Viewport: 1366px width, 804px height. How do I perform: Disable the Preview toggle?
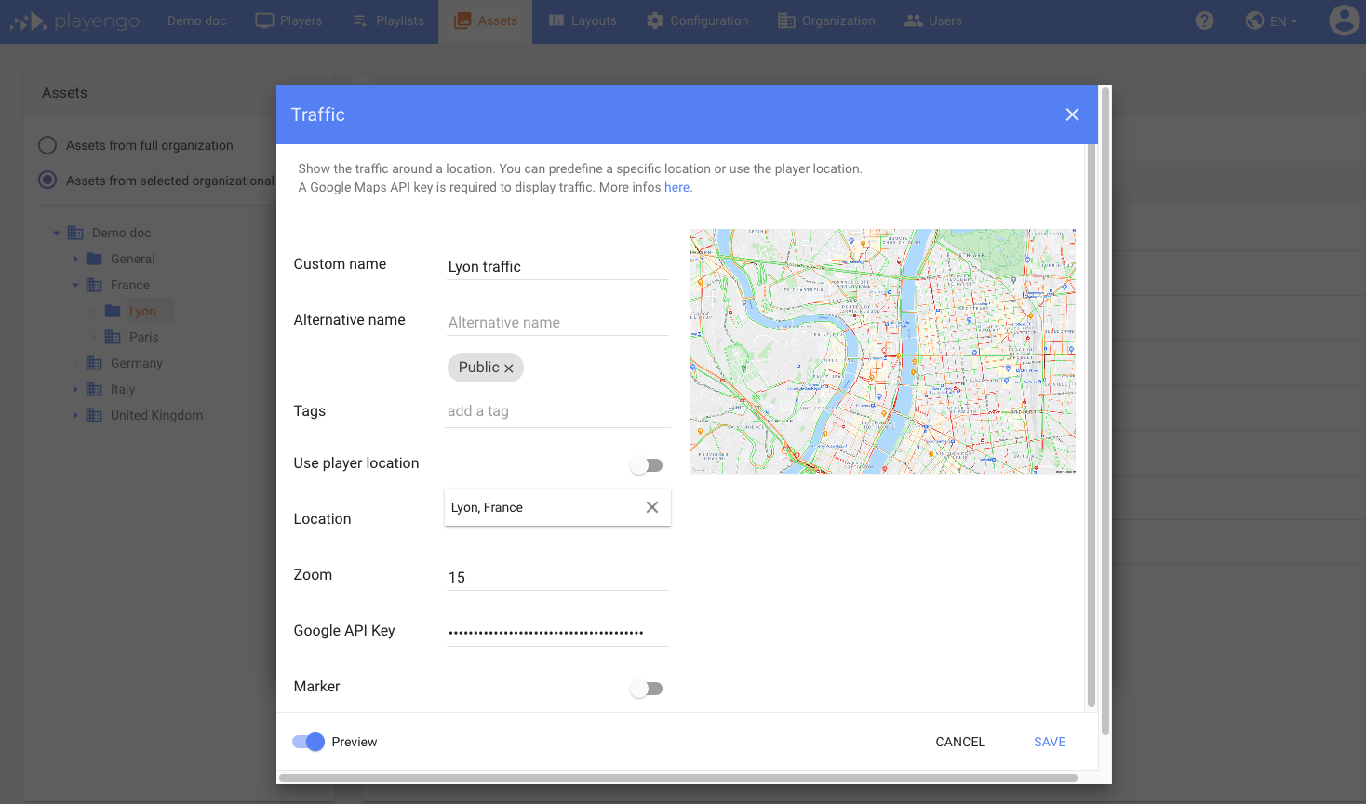307,742
